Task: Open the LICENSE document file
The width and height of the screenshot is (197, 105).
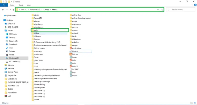Action: coord(75,69)
